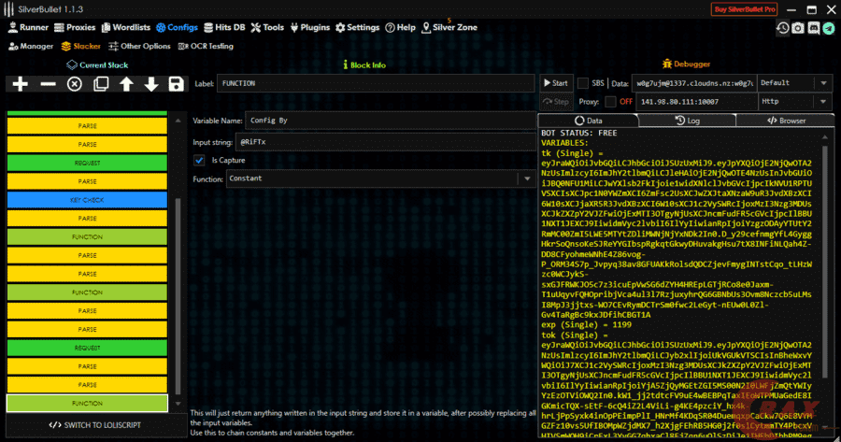Click the Start debugger button
841x442 pixels.
(556, 83)
